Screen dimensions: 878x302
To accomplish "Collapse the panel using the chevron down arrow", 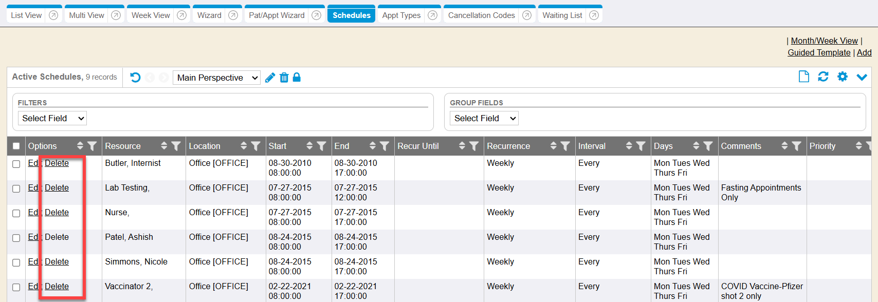I will [x=862, y=77].
